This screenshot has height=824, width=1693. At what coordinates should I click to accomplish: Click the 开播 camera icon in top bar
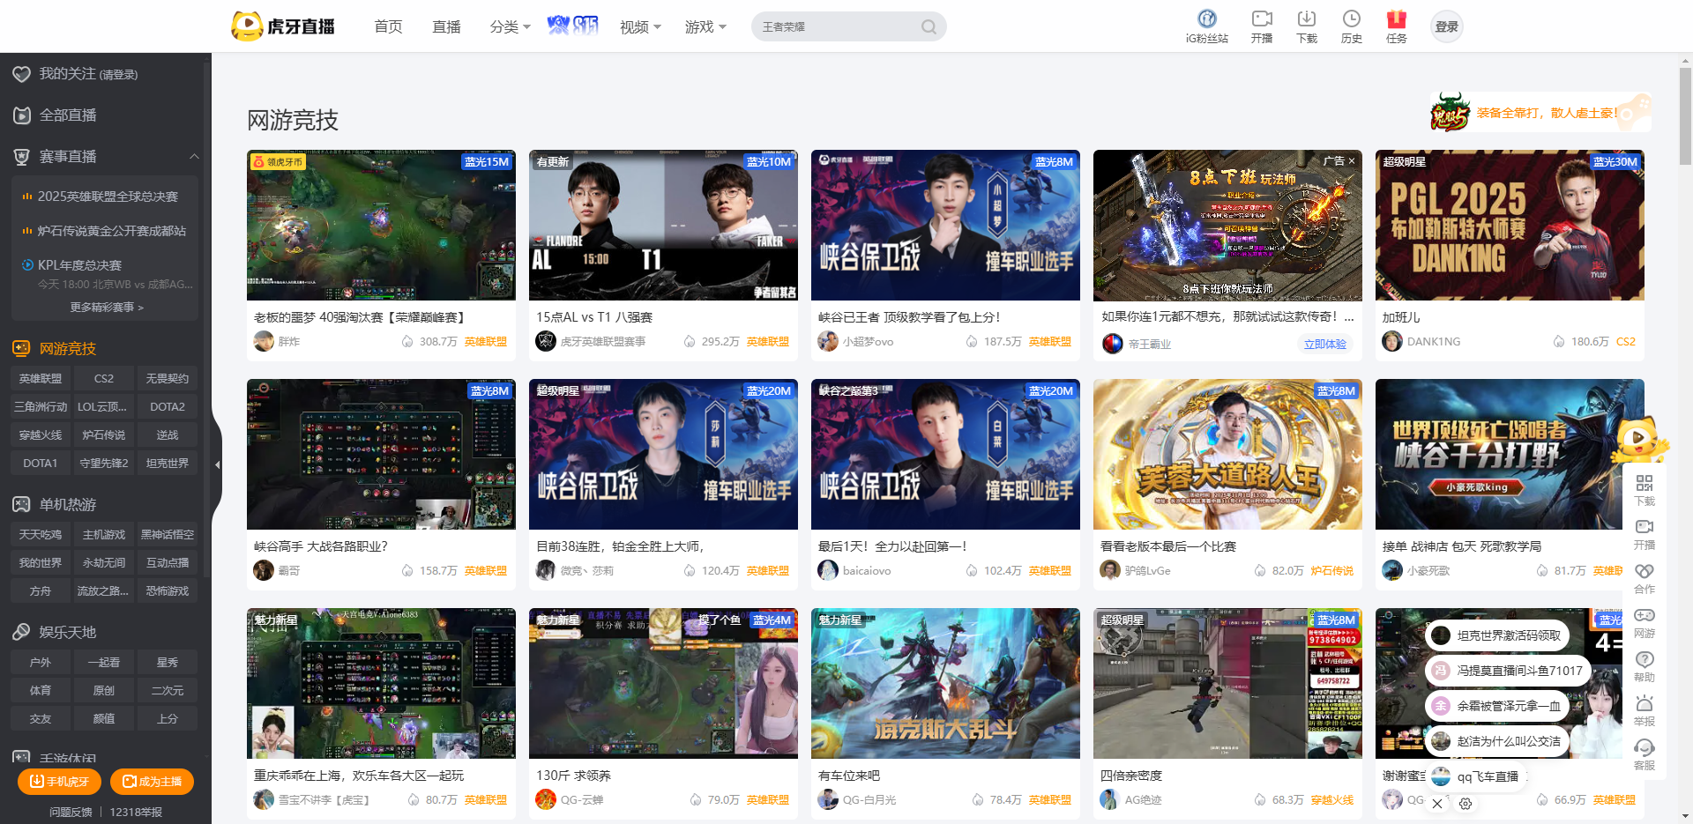pos(1261,19)
